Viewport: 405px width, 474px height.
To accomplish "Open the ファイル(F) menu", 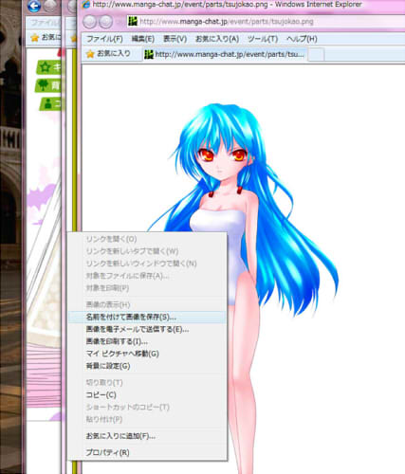I will click(x=104, y=39).
